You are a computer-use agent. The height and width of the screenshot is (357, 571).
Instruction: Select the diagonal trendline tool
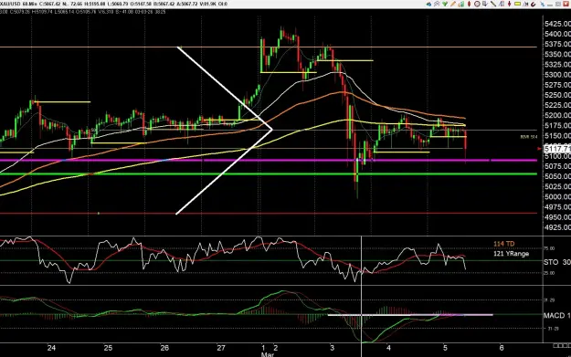pyautogui.click(x=493, y=4)
